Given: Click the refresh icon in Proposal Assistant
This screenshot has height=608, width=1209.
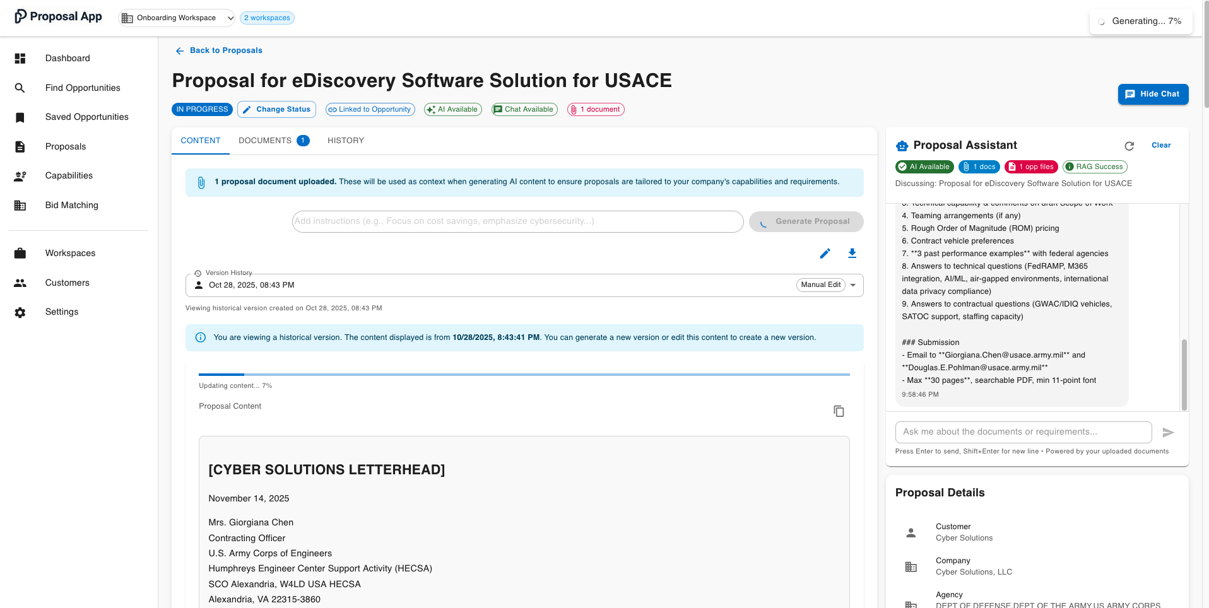Looking at the screenshot, I should tap(1129, 146).
